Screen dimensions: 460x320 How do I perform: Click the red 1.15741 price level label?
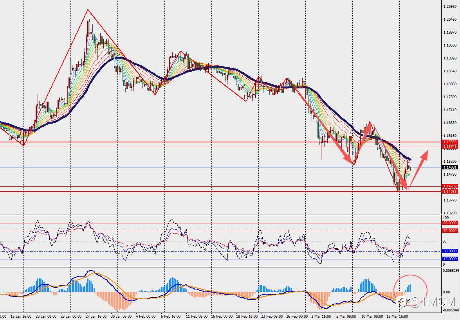(x=450, y=147)
